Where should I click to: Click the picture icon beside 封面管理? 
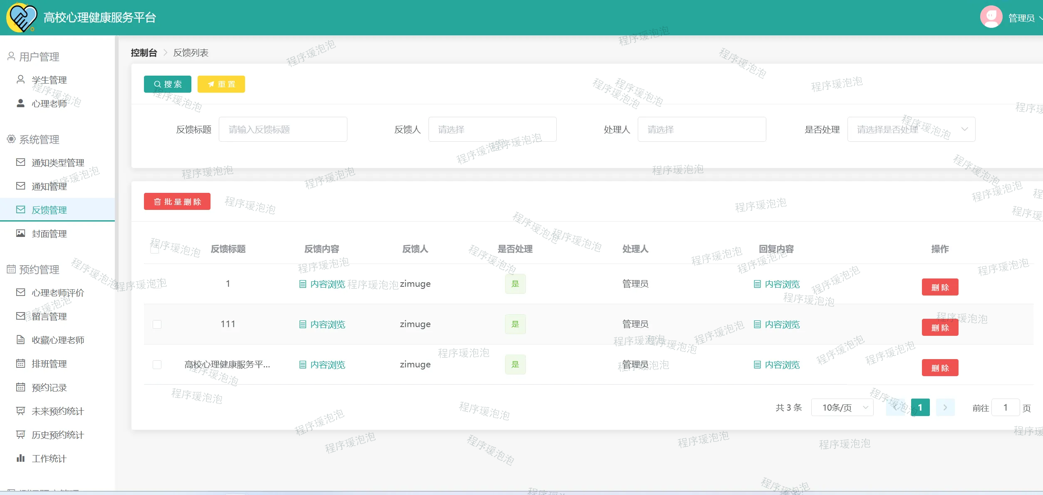(20, 233)
